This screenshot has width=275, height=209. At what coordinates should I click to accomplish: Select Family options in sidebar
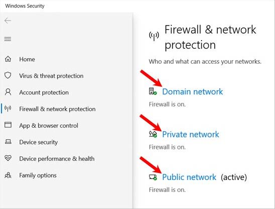point(38,175)
